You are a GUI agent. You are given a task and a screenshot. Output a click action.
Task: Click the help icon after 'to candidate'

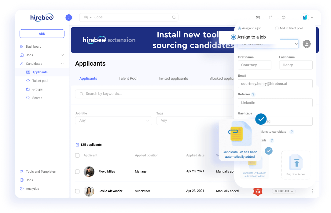(292, 132)
